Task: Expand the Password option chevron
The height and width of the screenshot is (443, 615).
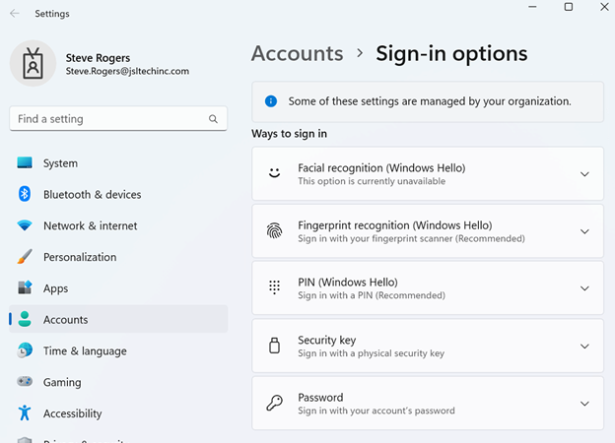Action: coord(584,404)
